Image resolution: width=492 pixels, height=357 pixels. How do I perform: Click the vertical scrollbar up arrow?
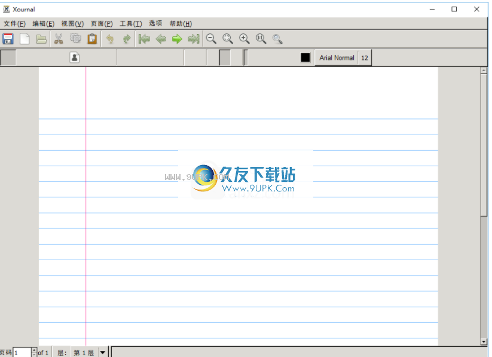[484, 71]
